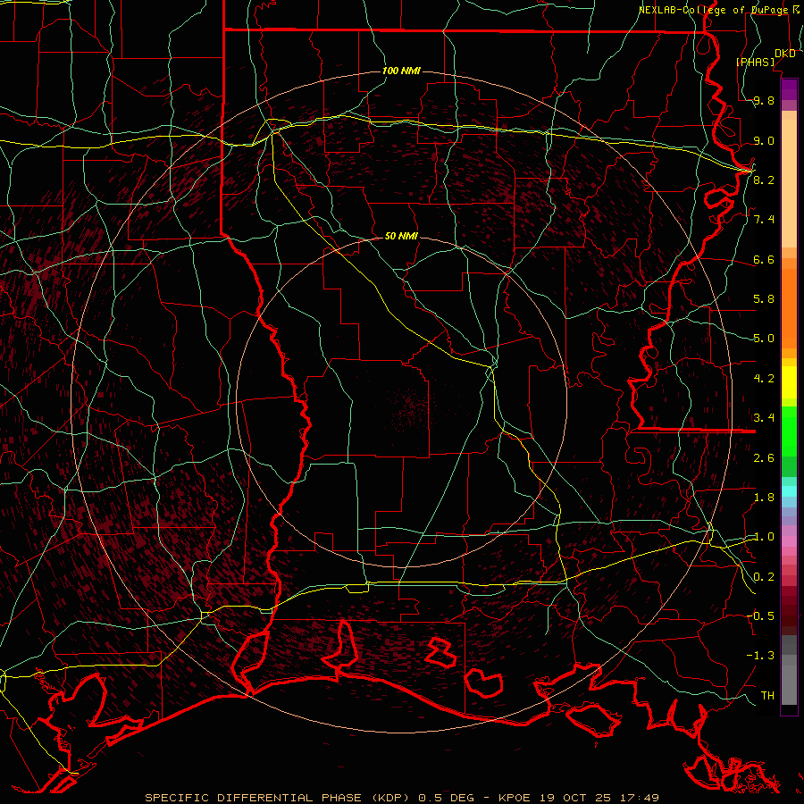Click the 1.8 scale value

[x=764, y=498]
